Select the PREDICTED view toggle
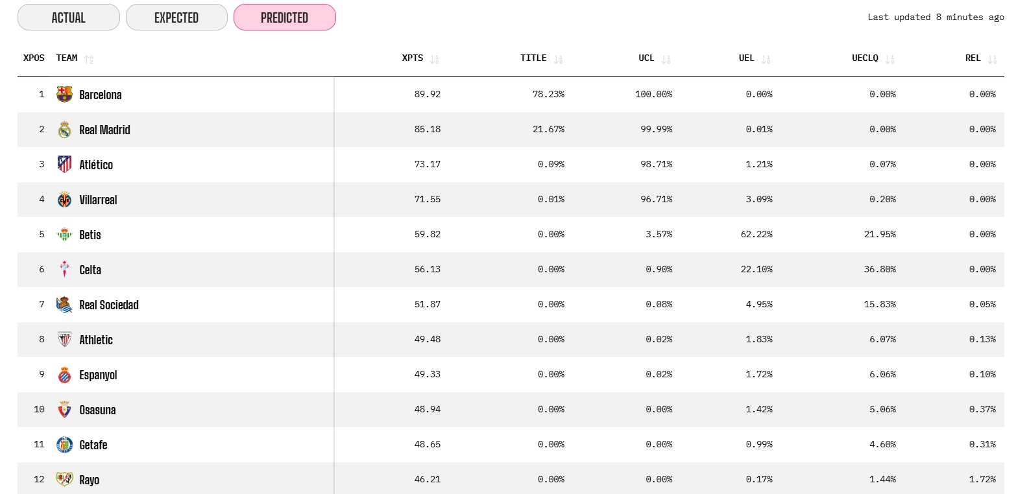The image size is (1016, 494). point(284,18)
